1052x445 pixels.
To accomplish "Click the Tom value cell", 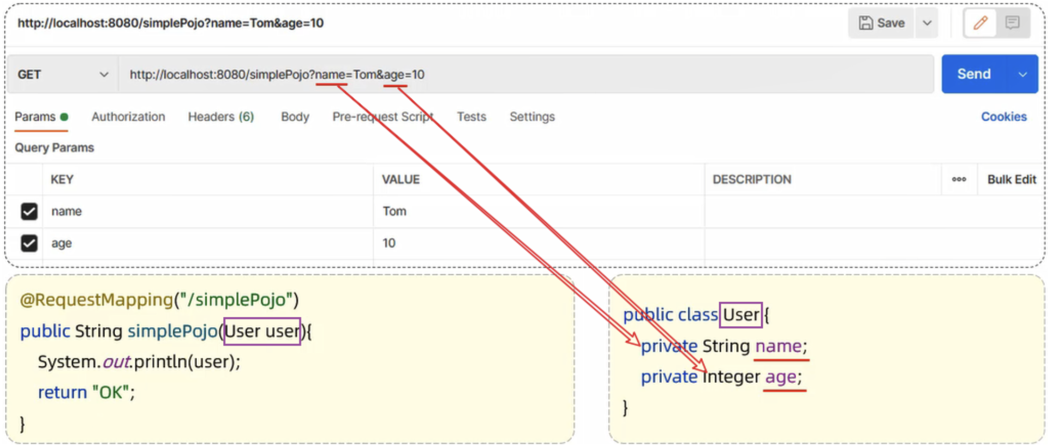I will point(539,211).
